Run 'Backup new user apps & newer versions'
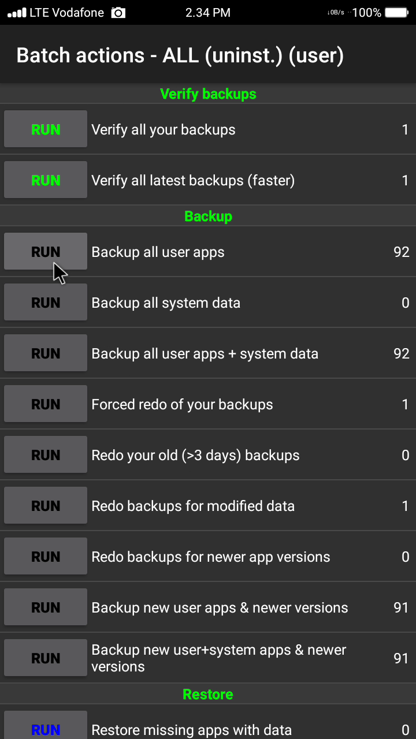Screen dimensions: 416x739 pos(46,608)
